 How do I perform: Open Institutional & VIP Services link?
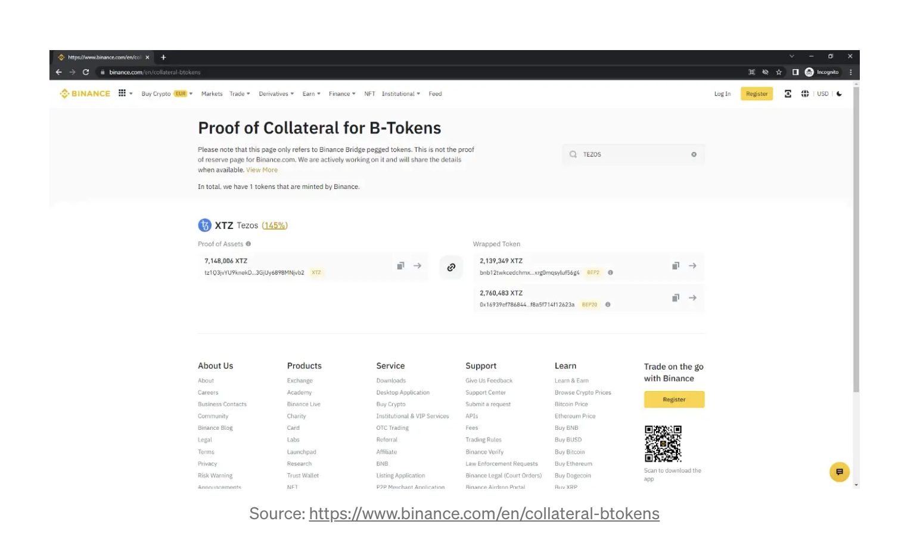coord(412,416)
